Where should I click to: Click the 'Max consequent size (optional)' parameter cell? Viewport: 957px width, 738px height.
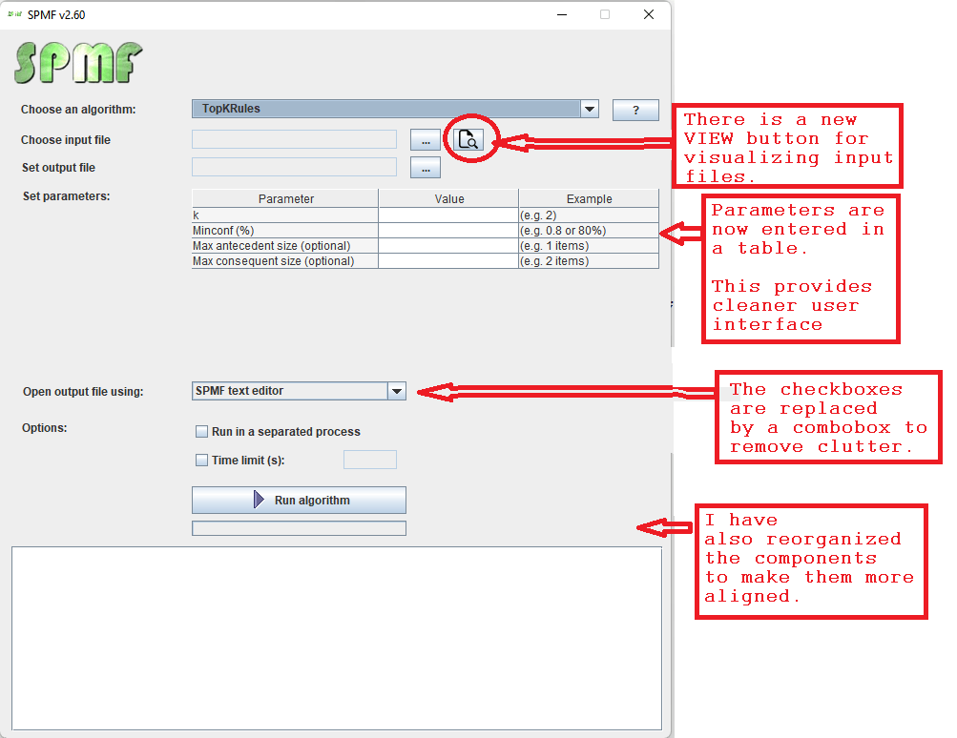[285, 261]
